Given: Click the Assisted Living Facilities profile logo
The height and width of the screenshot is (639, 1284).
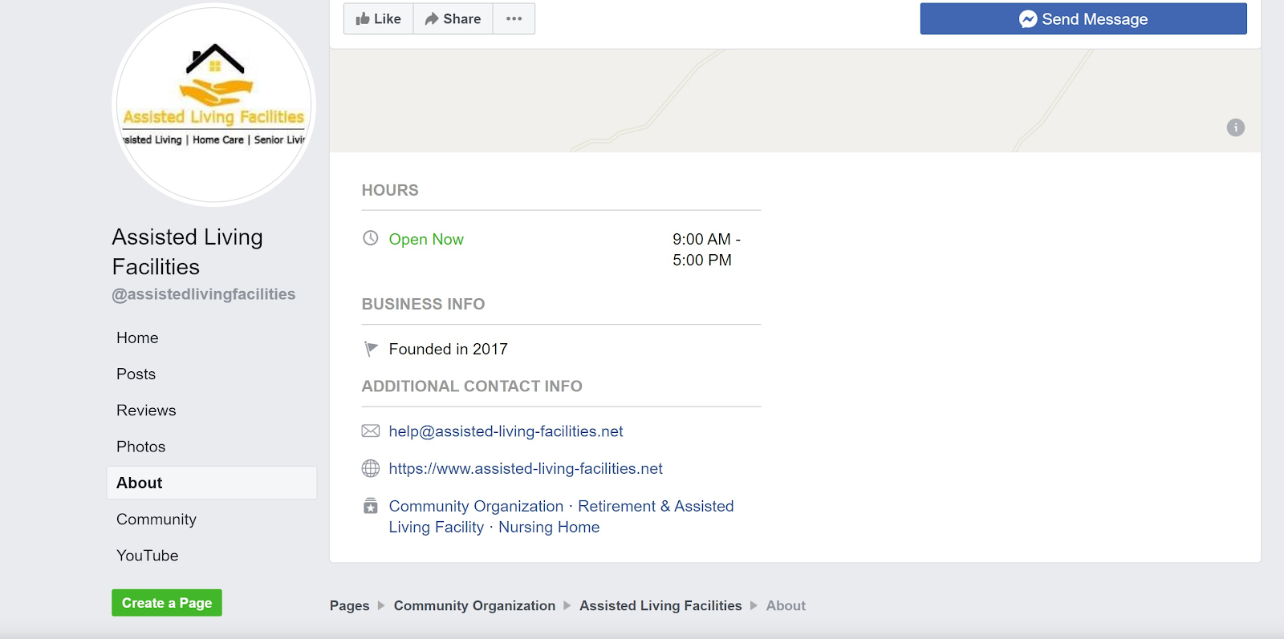Looking at the screenshot, I should point(214,104).
